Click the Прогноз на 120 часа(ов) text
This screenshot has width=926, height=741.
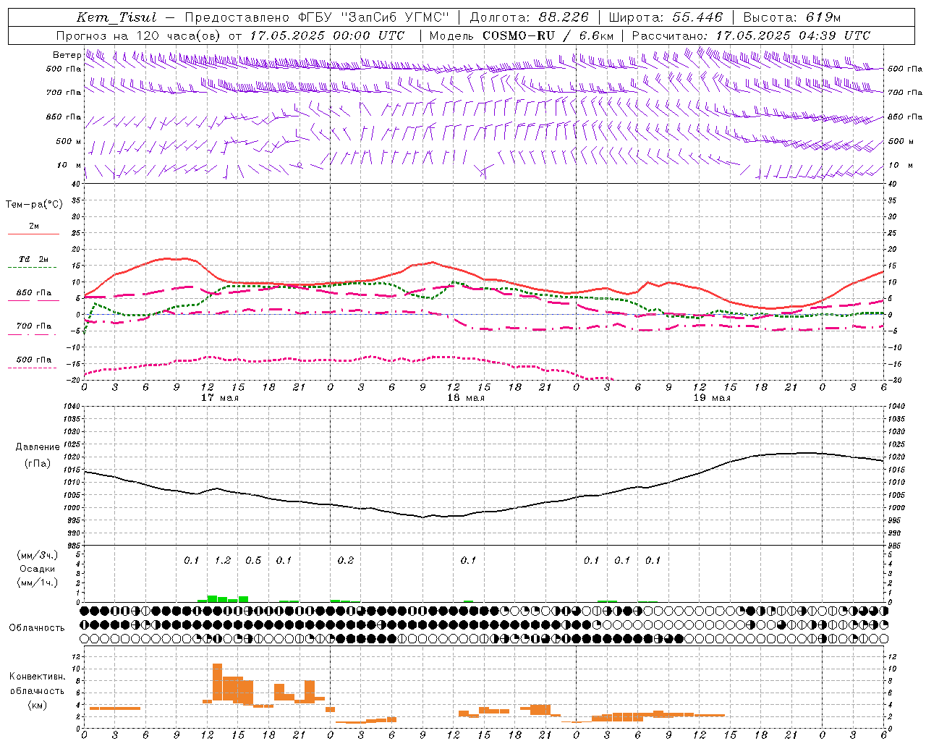(x=137, y=35)
